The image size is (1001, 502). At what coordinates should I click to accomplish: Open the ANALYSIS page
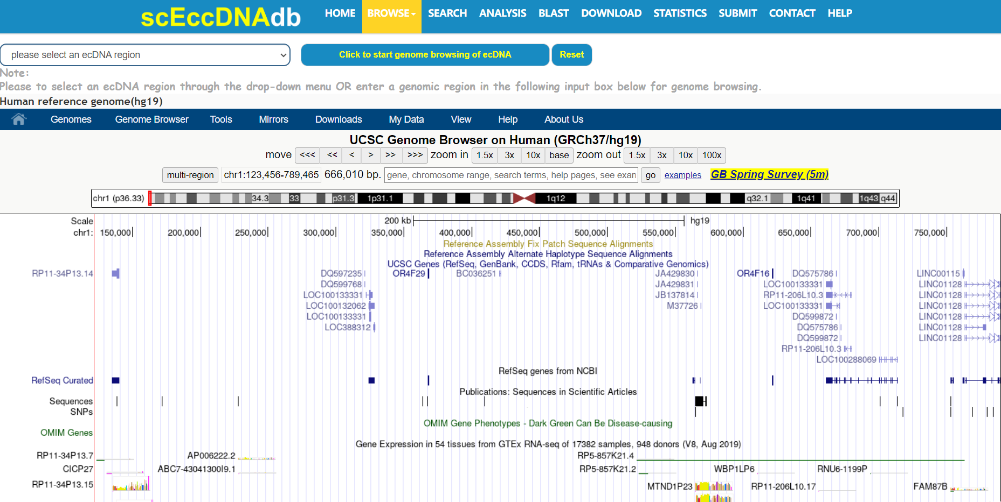click(x=502, y=13)
